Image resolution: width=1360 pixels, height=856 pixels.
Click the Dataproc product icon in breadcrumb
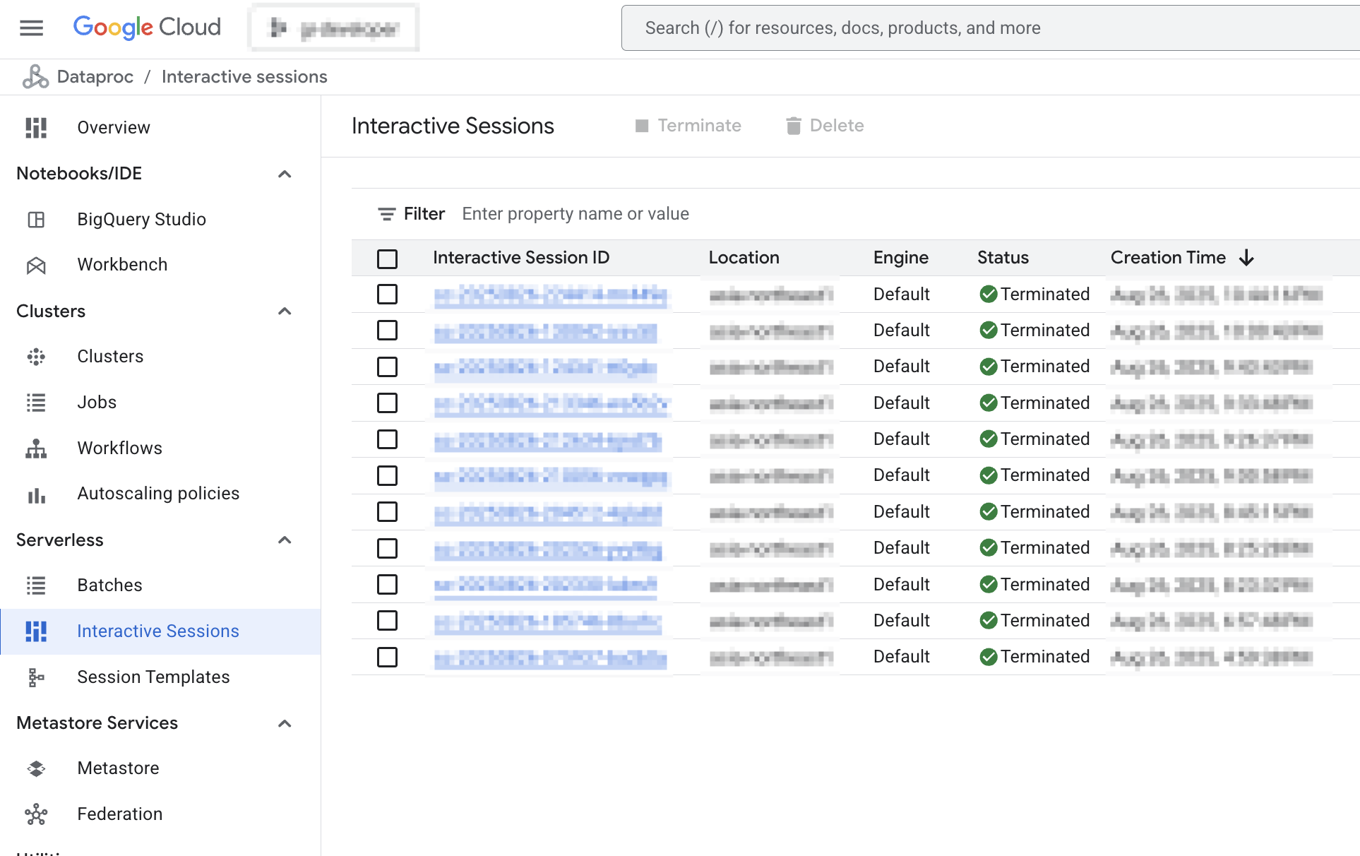pos(35,77)
